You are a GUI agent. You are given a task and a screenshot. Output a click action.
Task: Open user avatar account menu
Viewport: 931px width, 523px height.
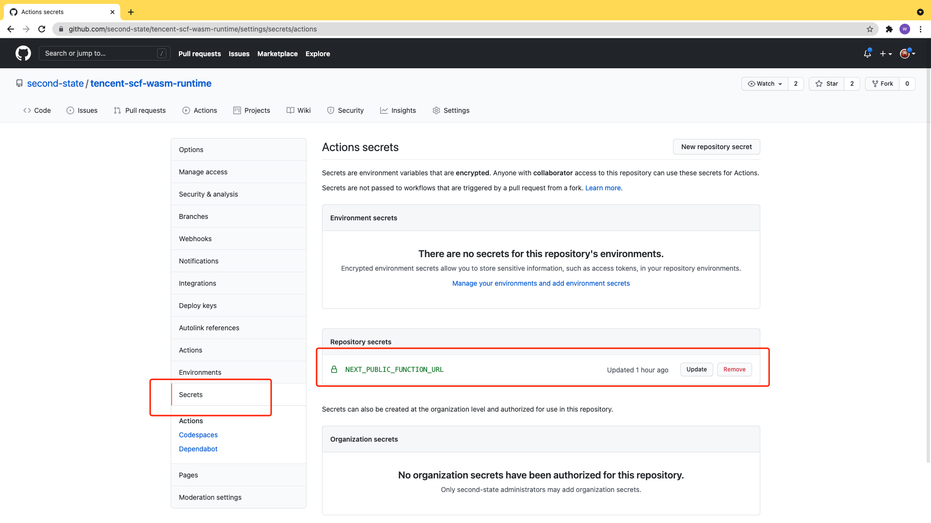(x=907, y=54)
